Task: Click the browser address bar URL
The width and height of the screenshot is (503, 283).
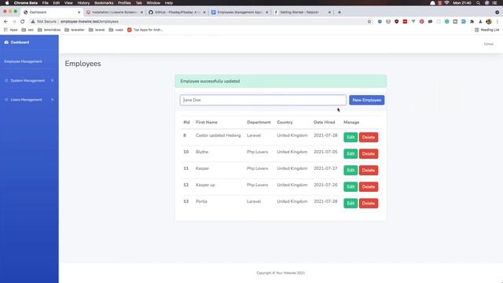Action: pyautogui.click(x=90, y=21)
